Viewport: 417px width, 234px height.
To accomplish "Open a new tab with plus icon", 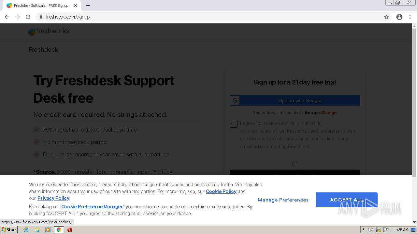I will click(x=88, y=6).
